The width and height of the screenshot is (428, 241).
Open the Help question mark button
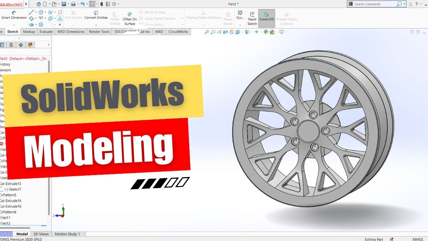(x=416, y=4)
